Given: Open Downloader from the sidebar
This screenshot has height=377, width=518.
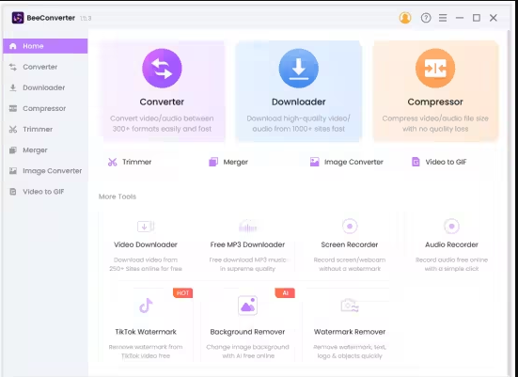Looking at the screenshot, I should (45, 87).
